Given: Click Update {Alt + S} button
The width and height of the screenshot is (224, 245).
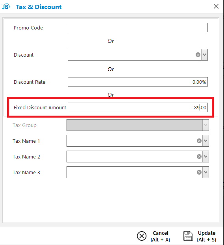Looking at the screenshot, I should 200,236.
